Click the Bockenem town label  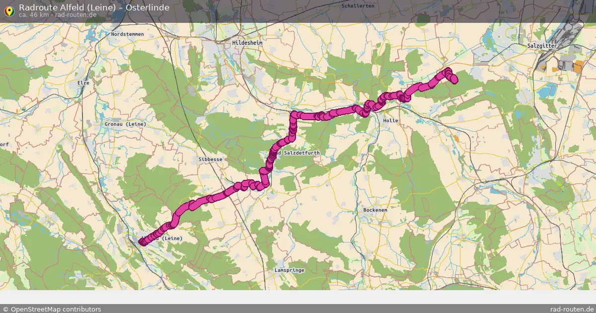(375, 210)
